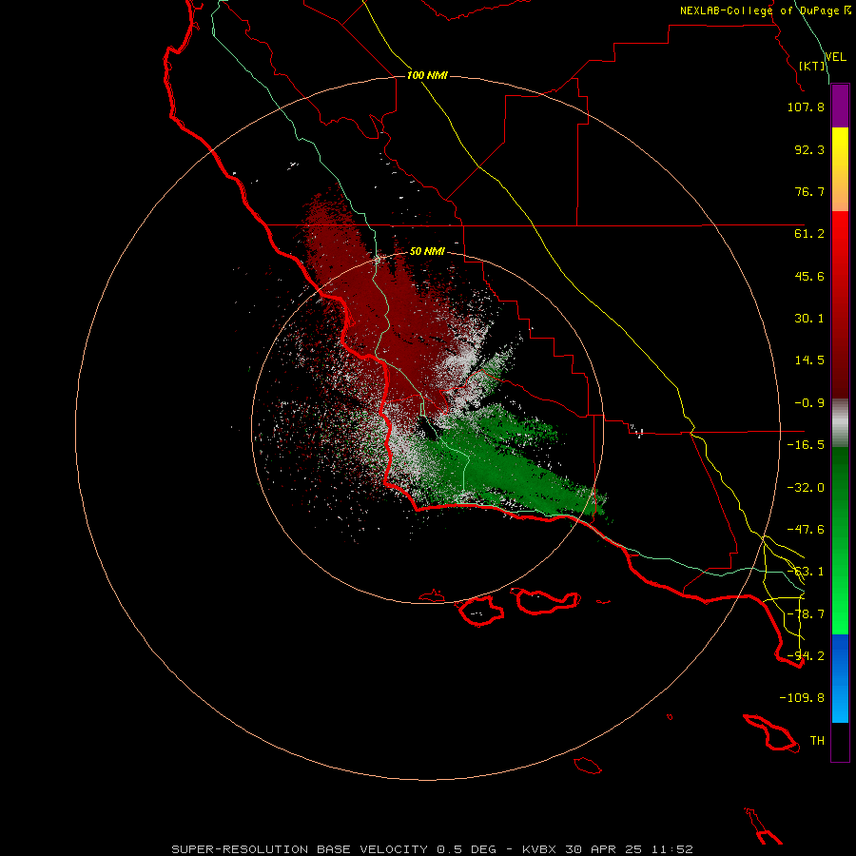Click the 107.8 value on the velocity scale
Viewport: 856px width, 856px height.
pos(806,107)
